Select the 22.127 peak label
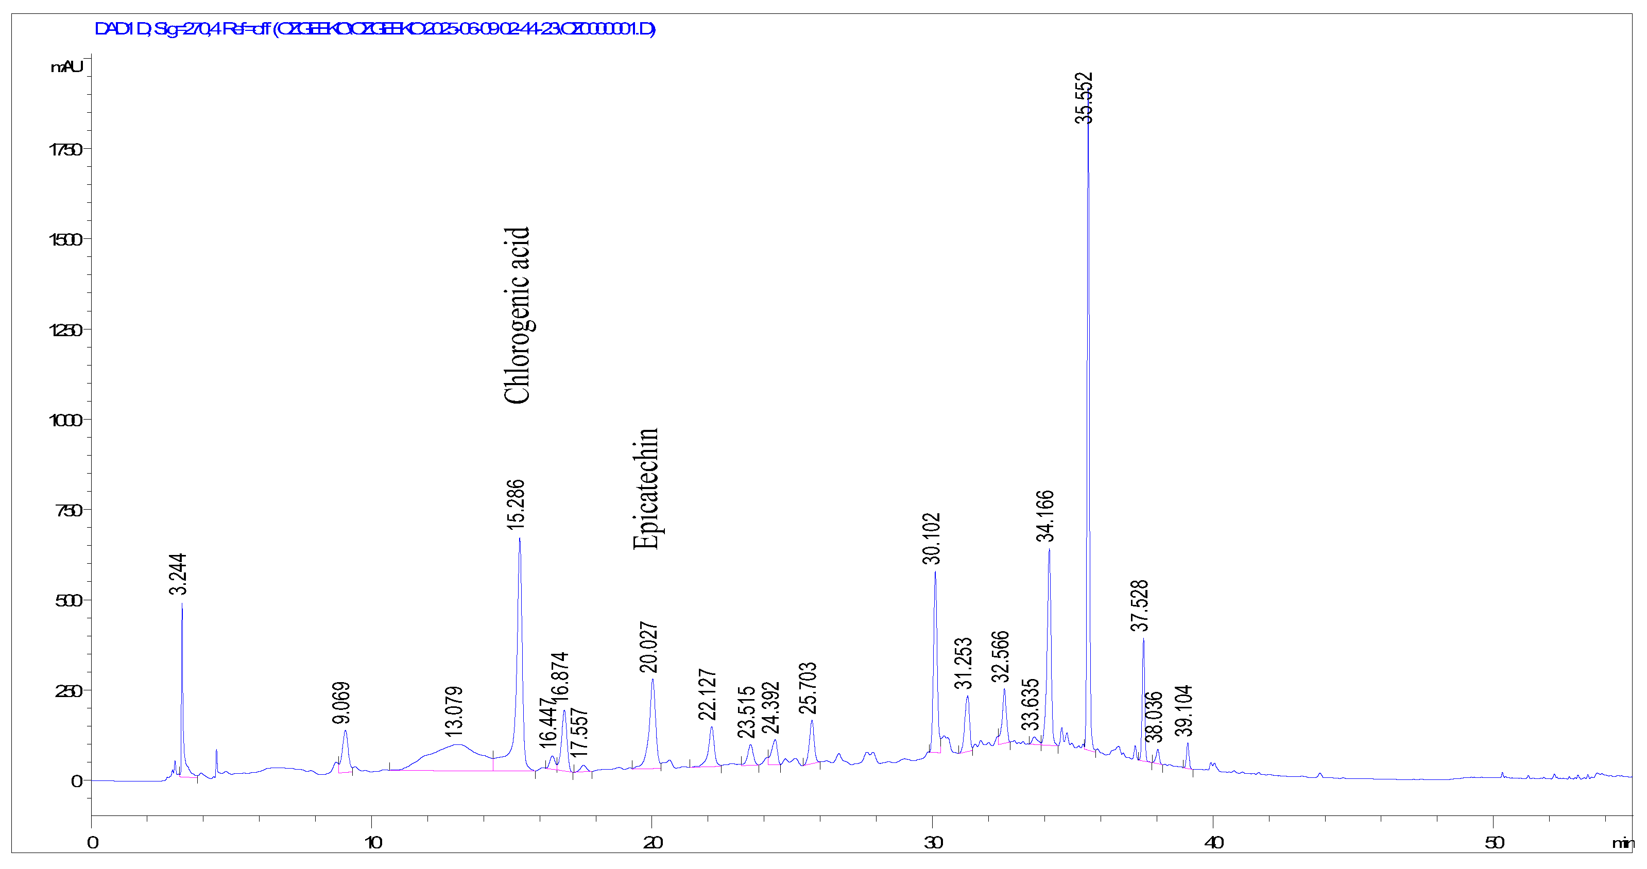The height and width of the screenshot is (869, 1647). (707, 694)
